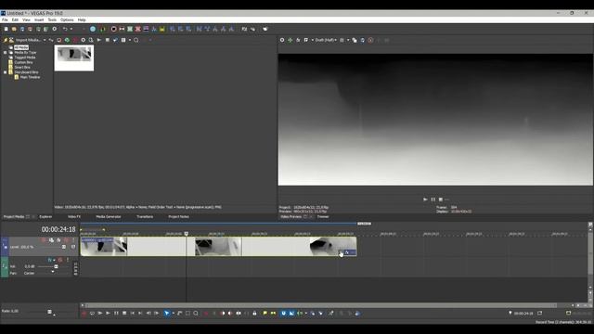Play the timeline from the transport bar
The image size is (594, 334).
pos(108,314)
